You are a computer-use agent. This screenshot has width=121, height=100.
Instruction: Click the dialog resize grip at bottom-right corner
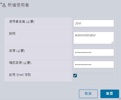click(x=120, y=98)
